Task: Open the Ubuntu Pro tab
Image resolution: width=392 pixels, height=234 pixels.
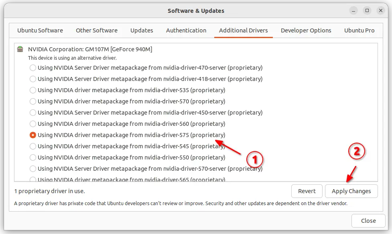Action: click(x=359, y=30)
